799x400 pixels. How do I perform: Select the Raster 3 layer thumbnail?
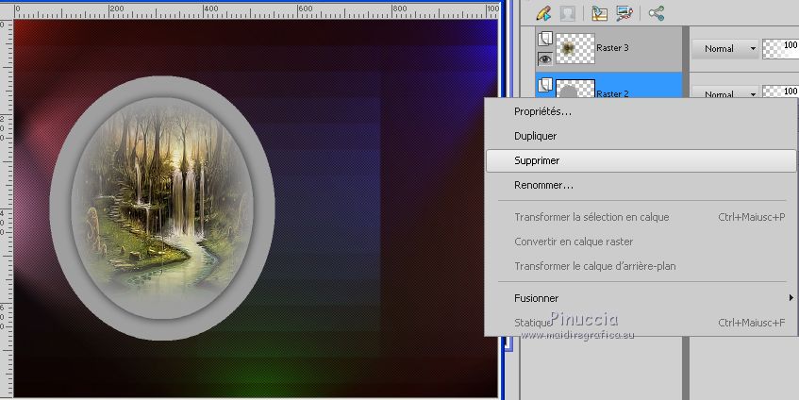pos(575,48)
